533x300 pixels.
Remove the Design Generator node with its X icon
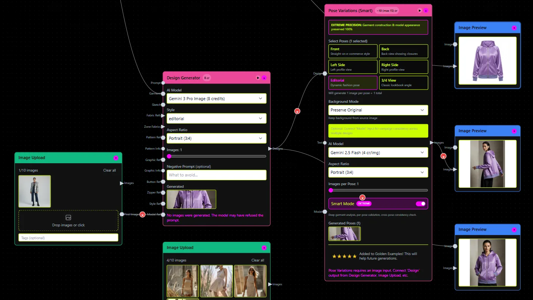point(264,78)
